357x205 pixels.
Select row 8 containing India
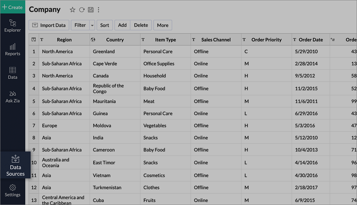point(34,137)
